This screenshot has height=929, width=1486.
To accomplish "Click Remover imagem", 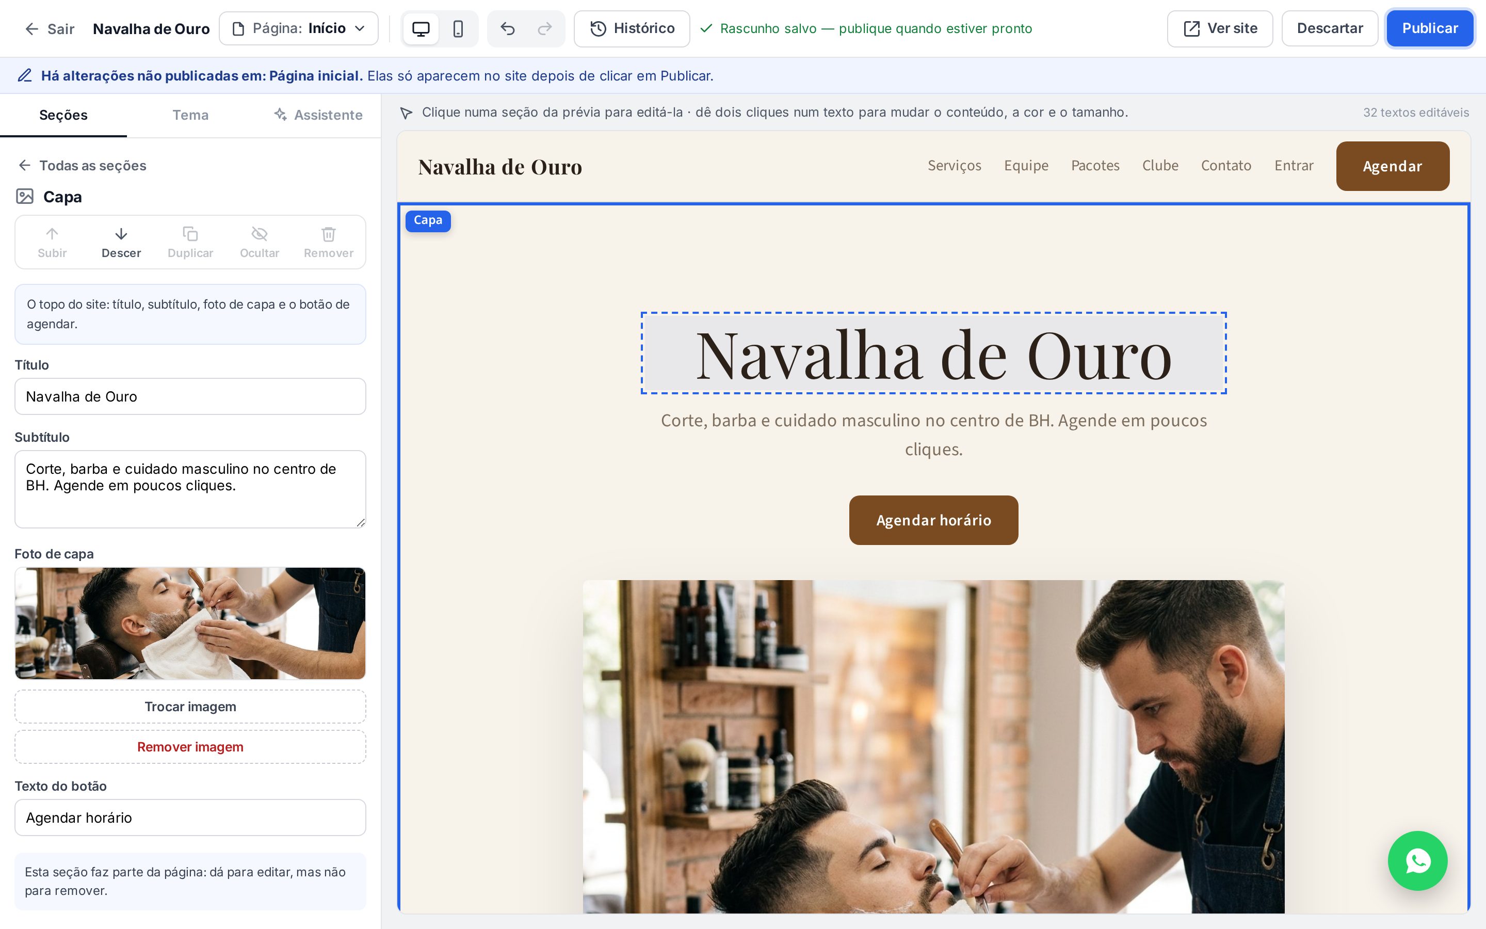I will pos(190,746).
